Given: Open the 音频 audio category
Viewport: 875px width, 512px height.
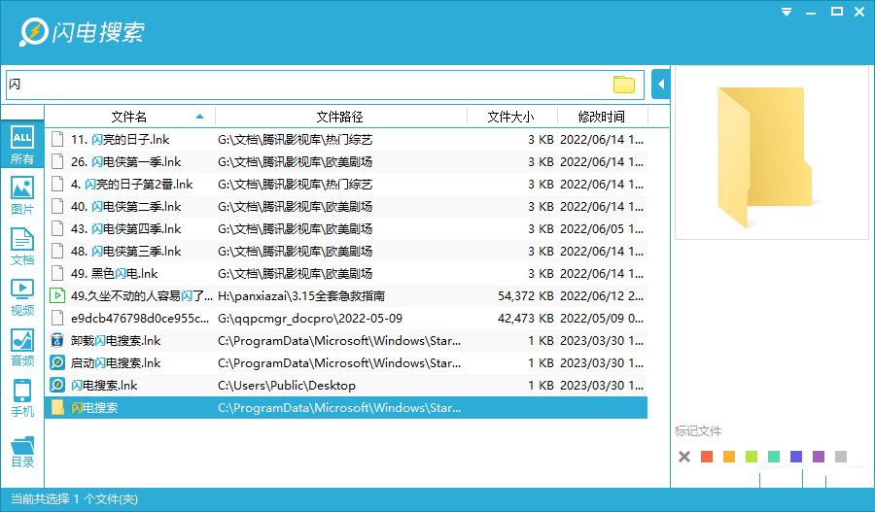Looking at the screenshot, I should point(21,348).
